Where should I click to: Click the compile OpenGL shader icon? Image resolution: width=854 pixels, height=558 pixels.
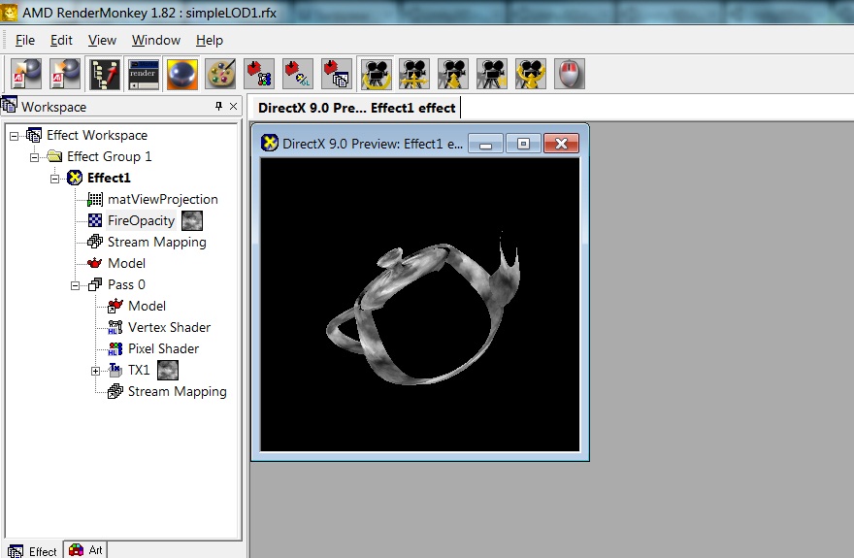click(298, 74)
